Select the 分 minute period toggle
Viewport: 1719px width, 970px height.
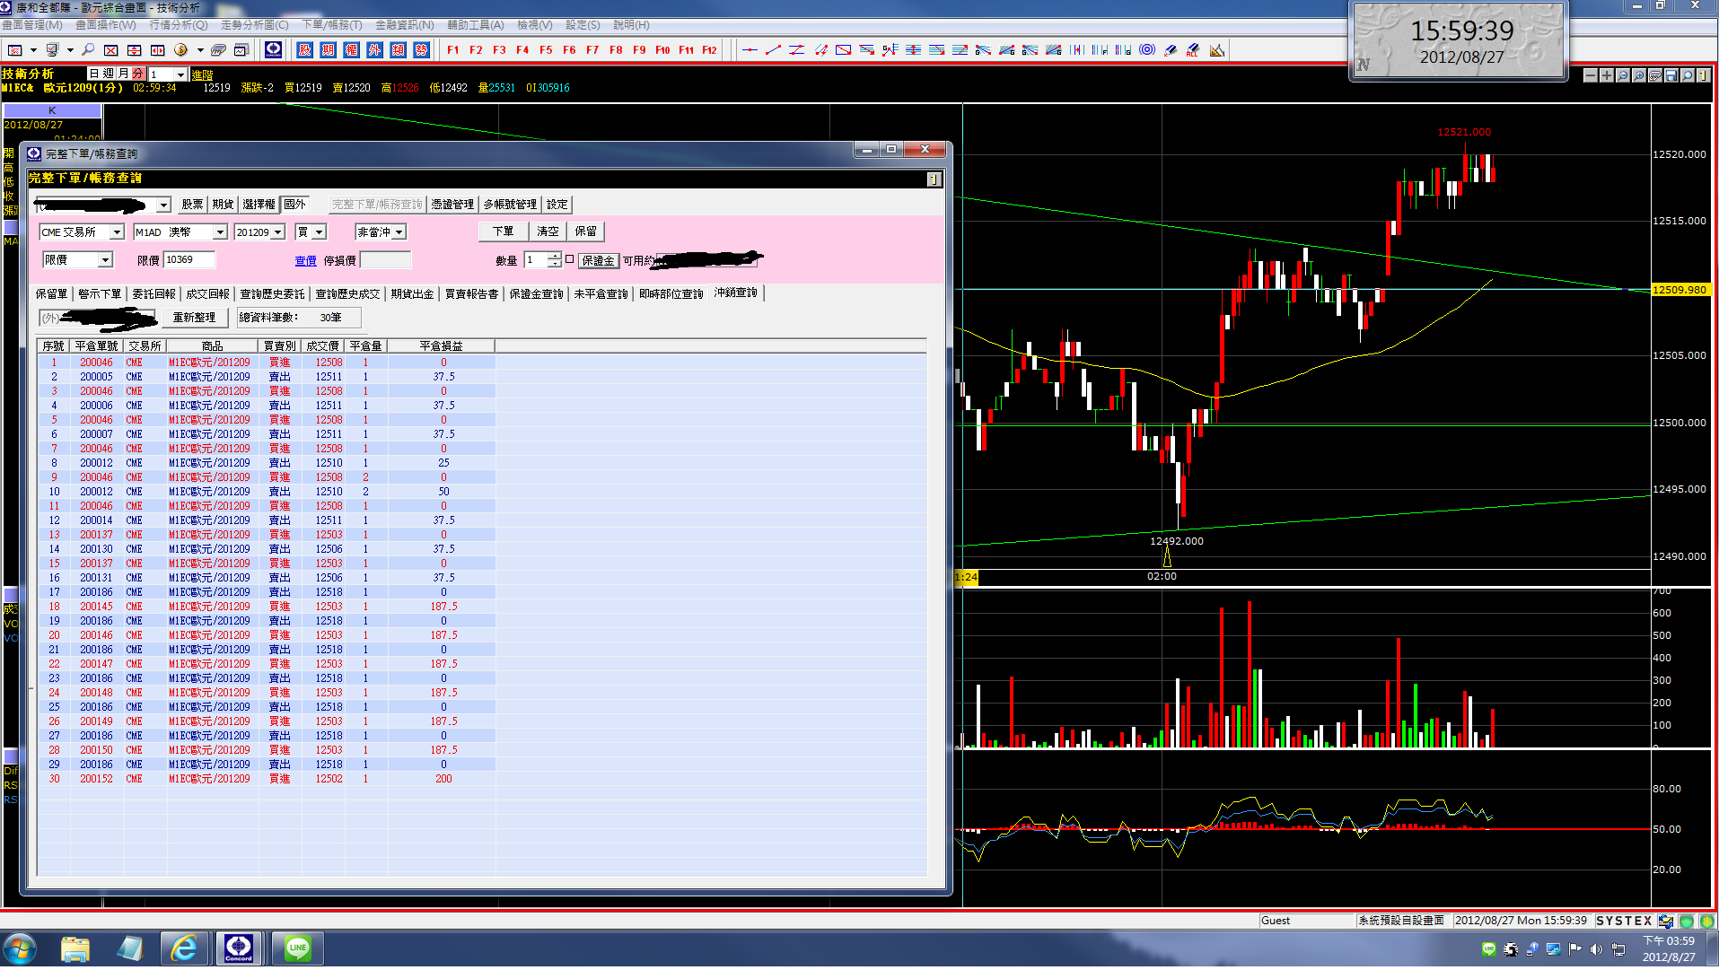(x=138, y=74)
